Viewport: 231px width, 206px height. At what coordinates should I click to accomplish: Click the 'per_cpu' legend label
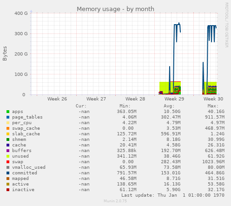pos(22,123)
